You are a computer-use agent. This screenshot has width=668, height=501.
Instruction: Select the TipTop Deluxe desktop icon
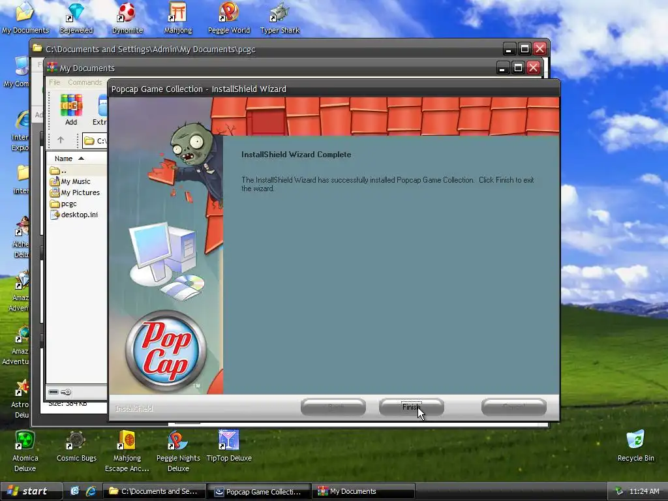[x=229, y=446]
